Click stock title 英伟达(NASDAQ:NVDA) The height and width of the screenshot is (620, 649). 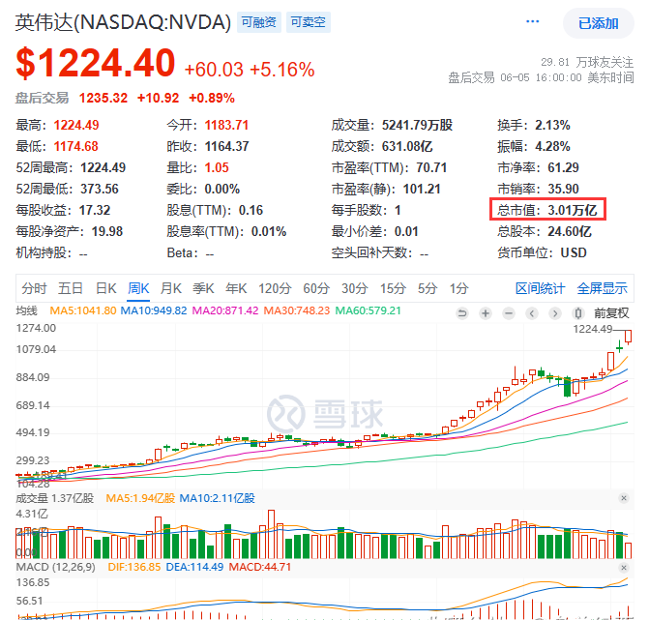pyautogui.click(x=123, y=22)
